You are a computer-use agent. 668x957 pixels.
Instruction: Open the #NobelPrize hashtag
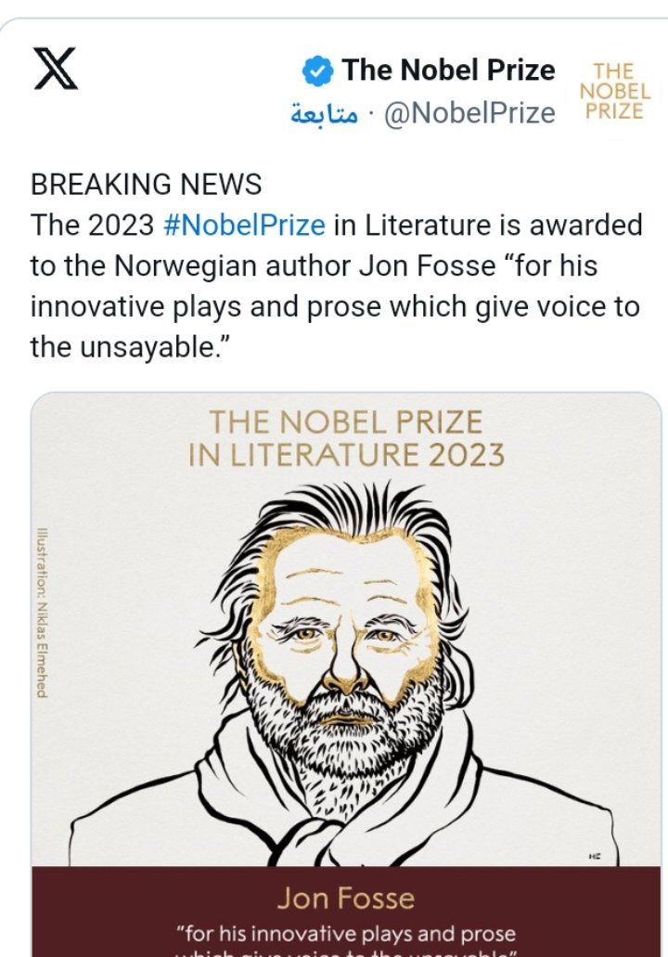(x=245, y=226)
